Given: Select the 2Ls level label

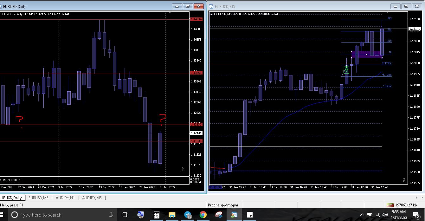Looking at the screenshot, I should tap(389, 41).
